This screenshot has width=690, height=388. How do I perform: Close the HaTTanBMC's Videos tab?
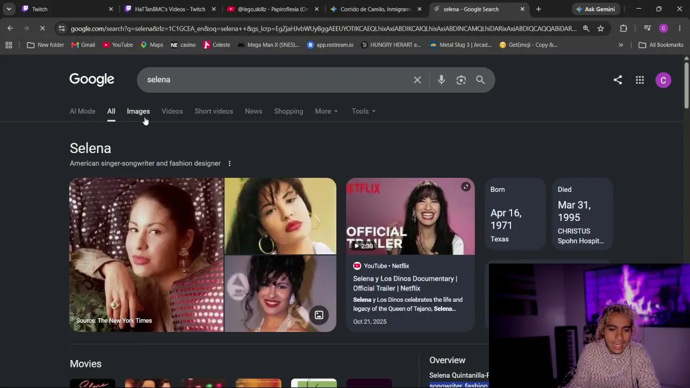point(214,9)
